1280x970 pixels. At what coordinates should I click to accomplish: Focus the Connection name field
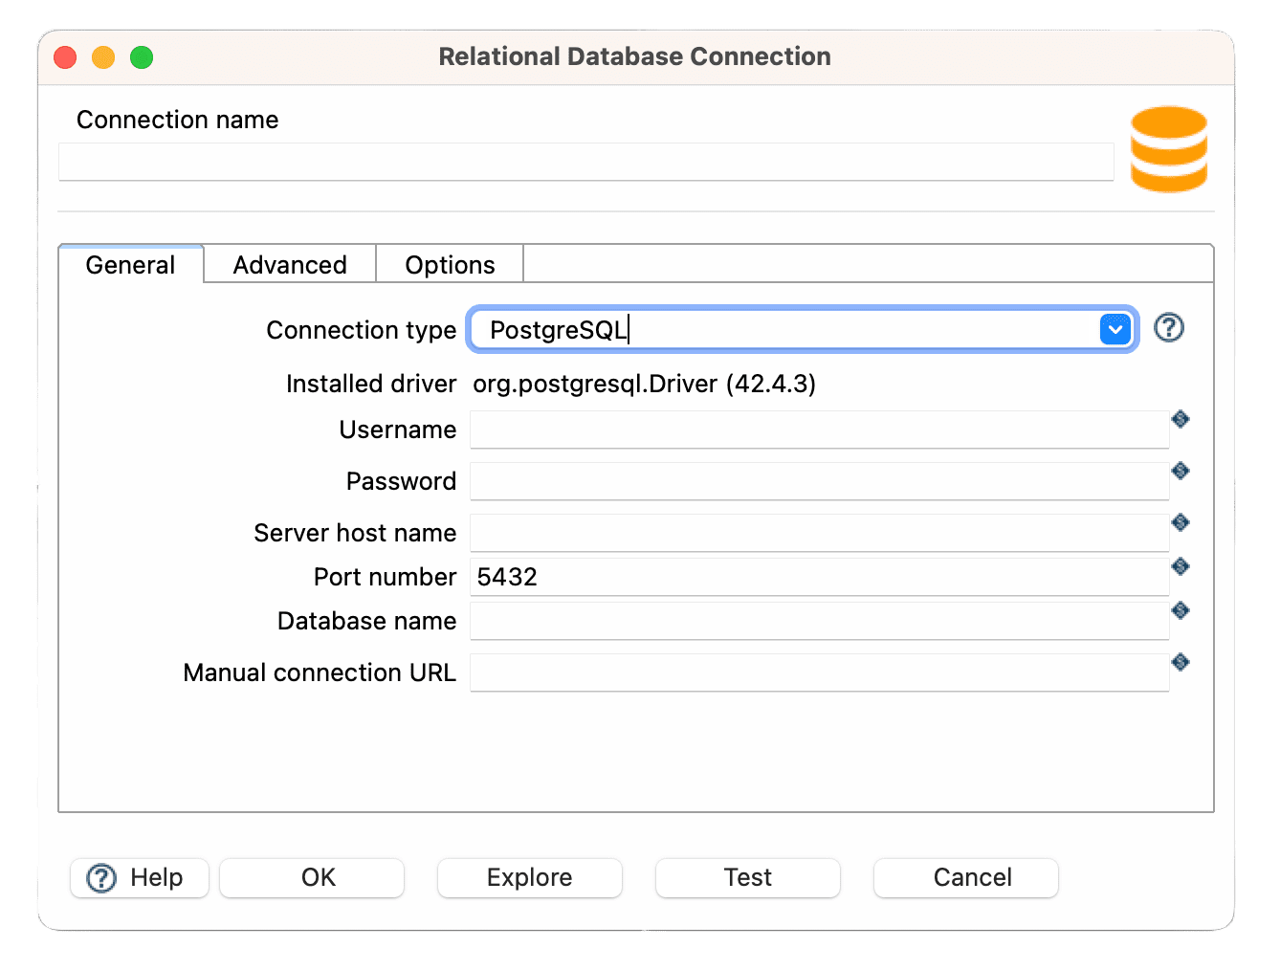pos(586,162)
